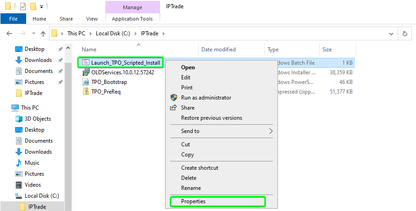Select TPO_PreReq zipped folder
416x211 pixels.
click(x=106, y=92)
